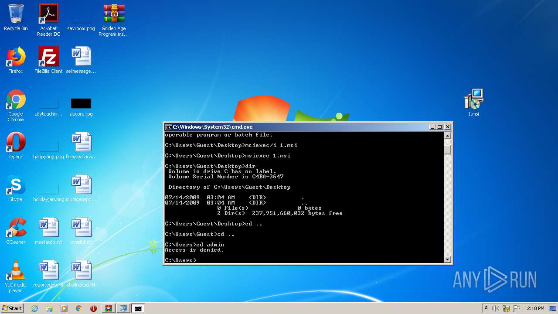The width and height of the screenshot is (558, 314).
Task: Open the network status tray icon
Action: pyautogui.click(x=506, y=308)
